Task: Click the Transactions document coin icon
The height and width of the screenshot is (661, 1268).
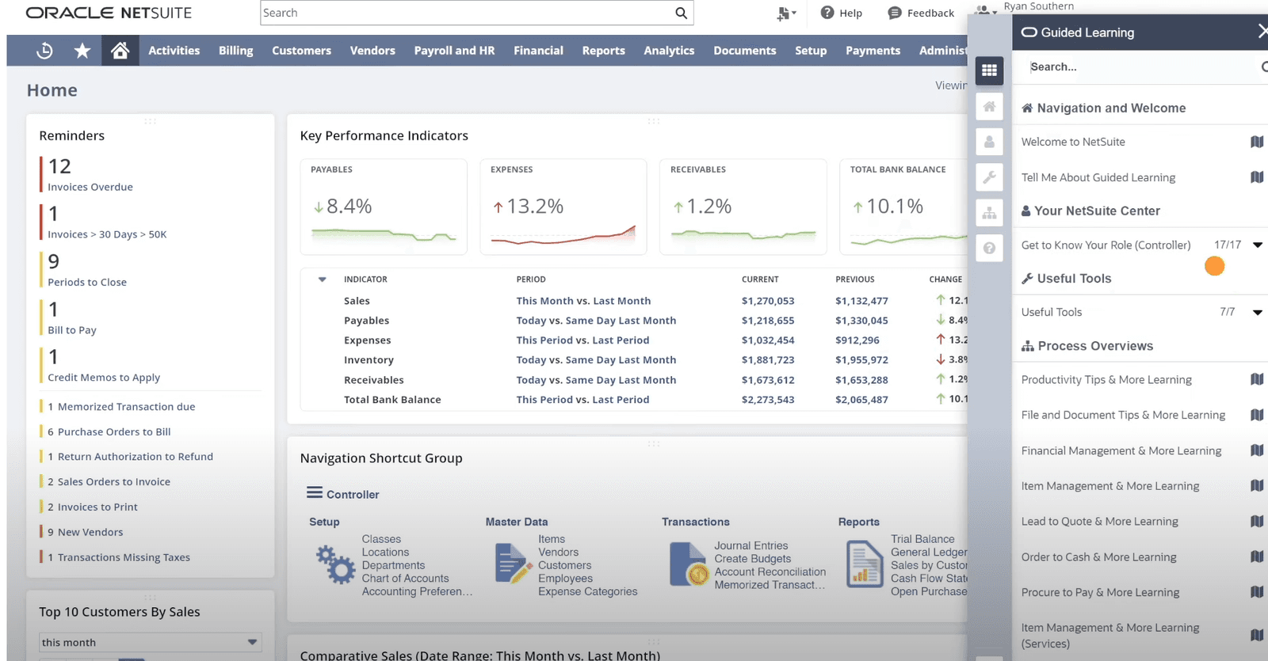Action: click(689, 564)
